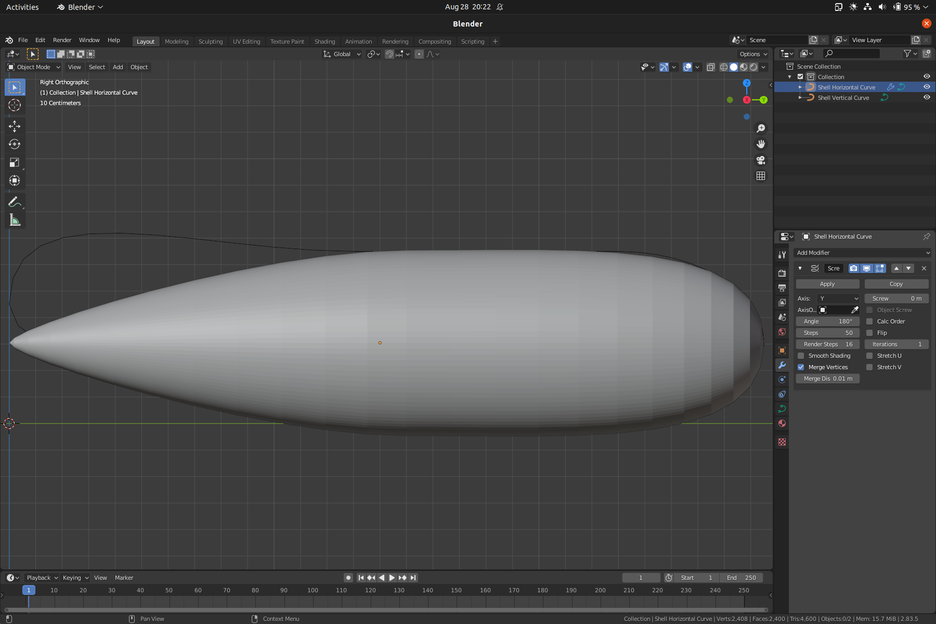Pick the Measure tool

point(15,220)
